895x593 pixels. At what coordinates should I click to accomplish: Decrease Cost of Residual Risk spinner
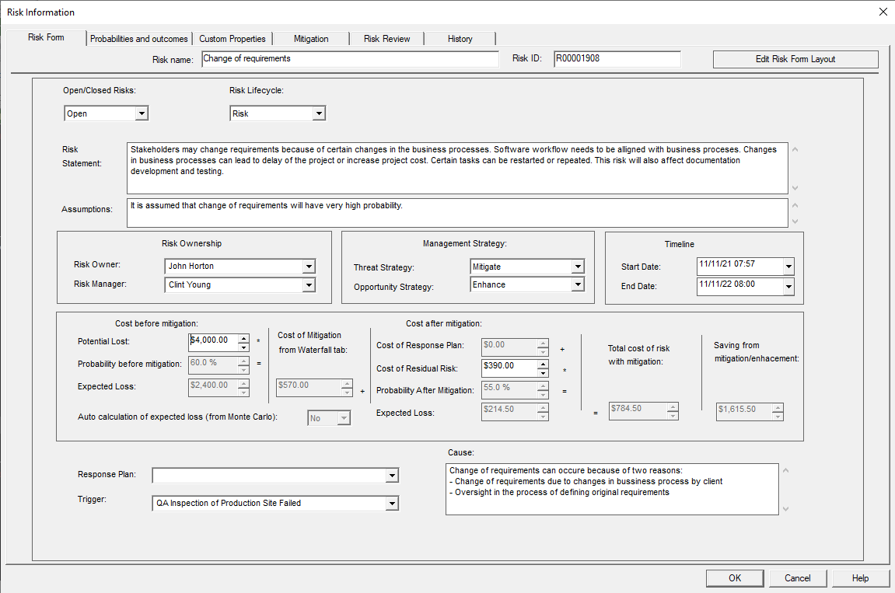point(543,372)
